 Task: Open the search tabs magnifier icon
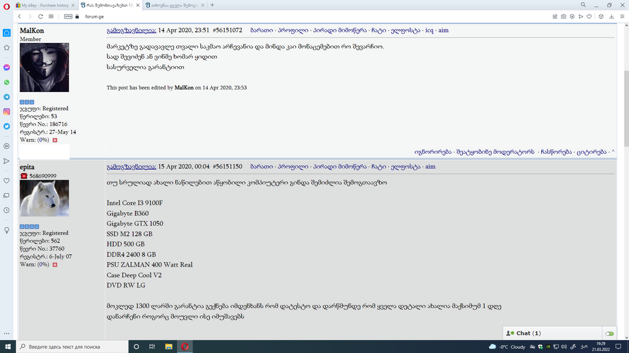584,5
